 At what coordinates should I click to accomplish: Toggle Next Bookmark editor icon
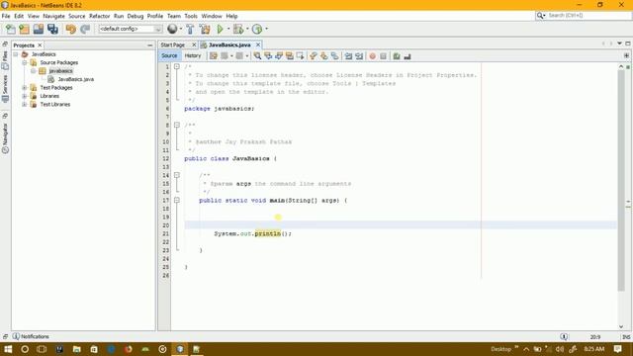coord(323,56)
